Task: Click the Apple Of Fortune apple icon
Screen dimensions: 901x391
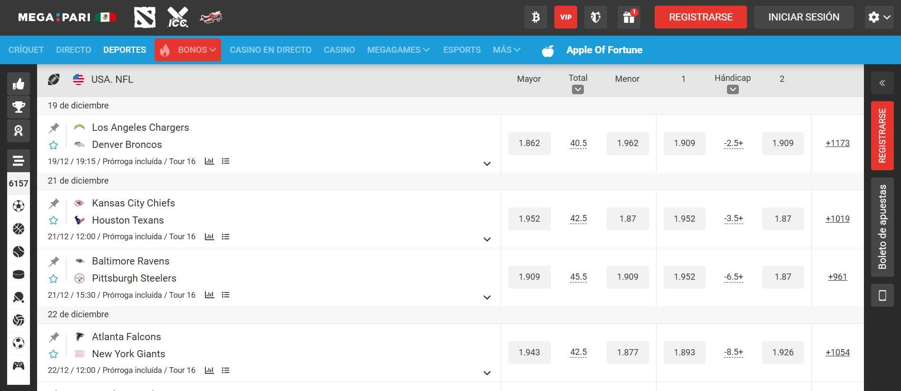Action: 548,50
